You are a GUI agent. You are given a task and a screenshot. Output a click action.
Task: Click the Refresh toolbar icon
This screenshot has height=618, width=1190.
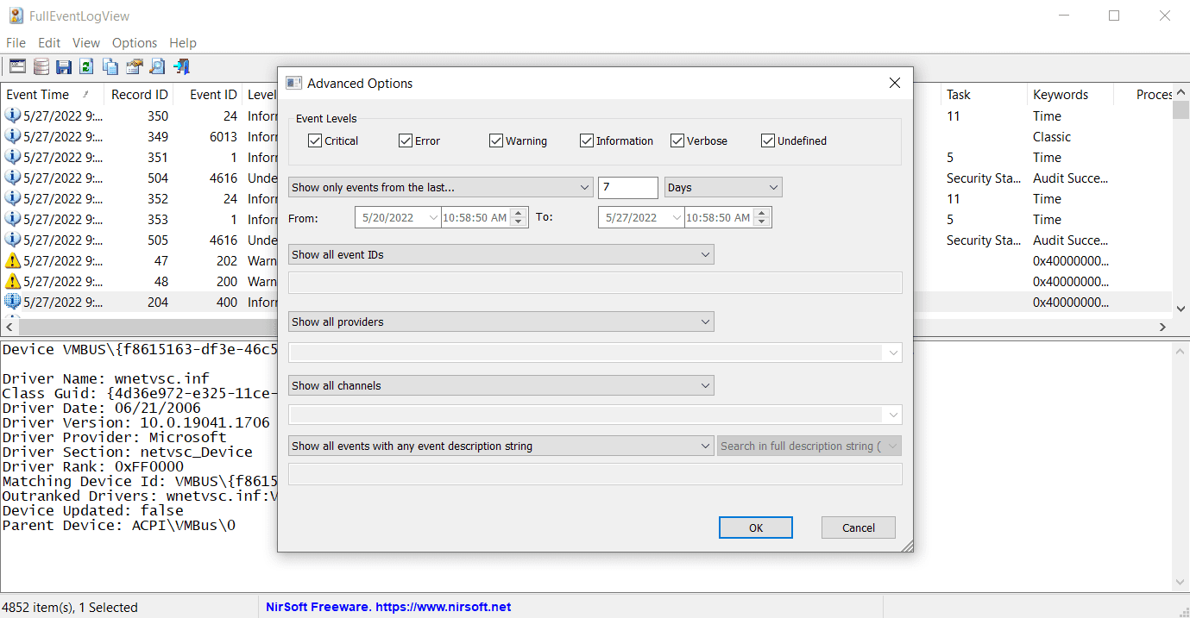click(86, 66)
